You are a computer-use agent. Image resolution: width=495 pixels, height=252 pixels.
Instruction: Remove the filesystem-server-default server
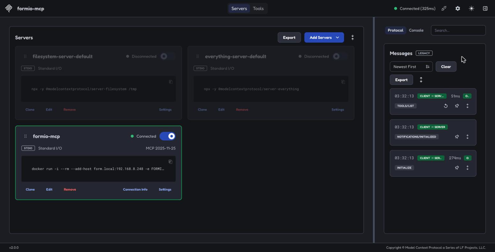pos(70,109)
